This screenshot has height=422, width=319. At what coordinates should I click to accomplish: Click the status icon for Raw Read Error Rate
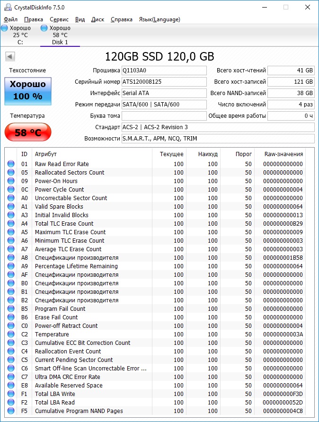11,164
